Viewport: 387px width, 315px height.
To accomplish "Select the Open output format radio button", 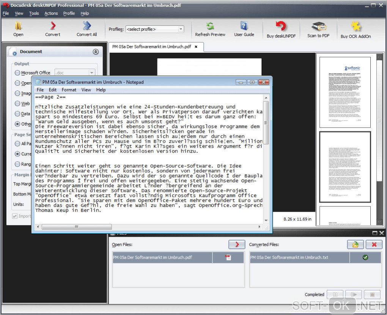I will pyautogui.click(x=17, y=83).
